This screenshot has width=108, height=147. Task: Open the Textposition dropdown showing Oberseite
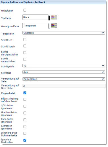click(64, 33)
